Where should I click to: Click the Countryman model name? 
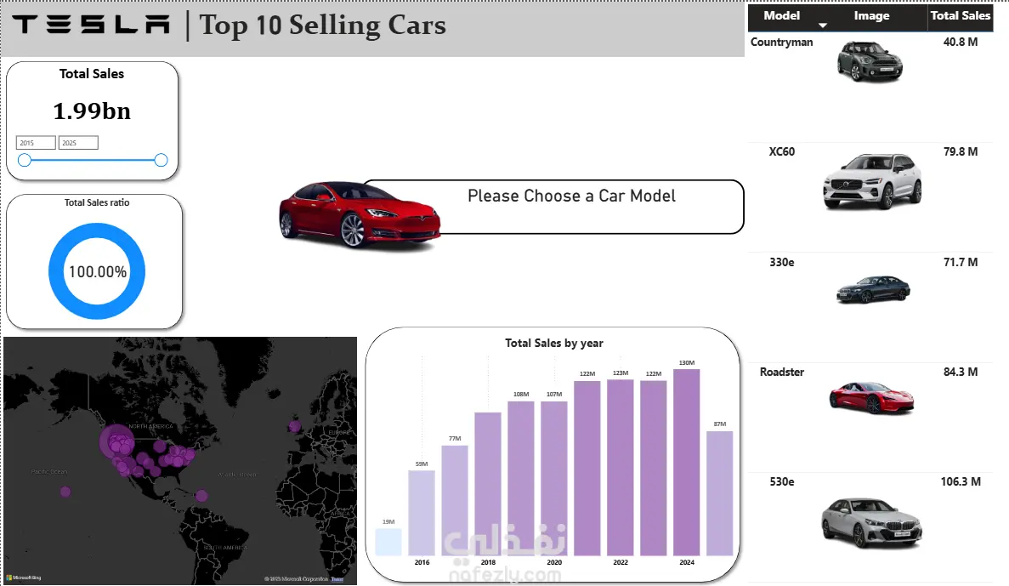click(x=781, y=43)
